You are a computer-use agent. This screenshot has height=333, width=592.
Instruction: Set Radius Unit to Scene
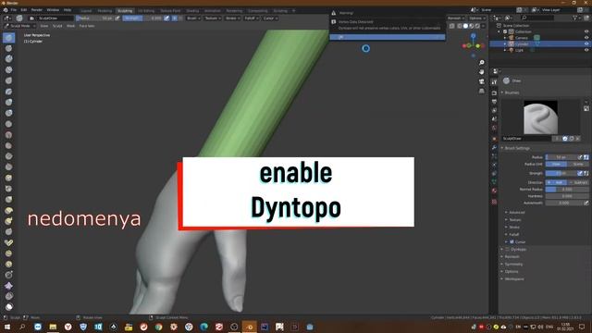pos(578,165)
